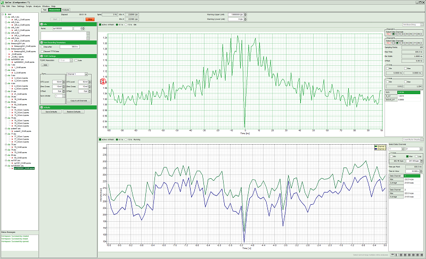Screen dimensions: 426x259
Task: Select the 1.0 s refresh radio button
Action: [125, 24]
